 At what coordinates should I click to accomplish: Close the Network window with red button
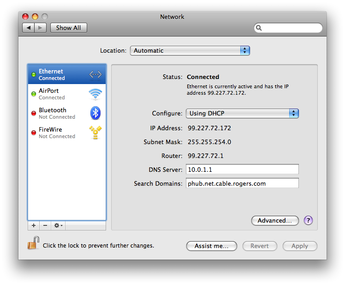tap(25, 17)
